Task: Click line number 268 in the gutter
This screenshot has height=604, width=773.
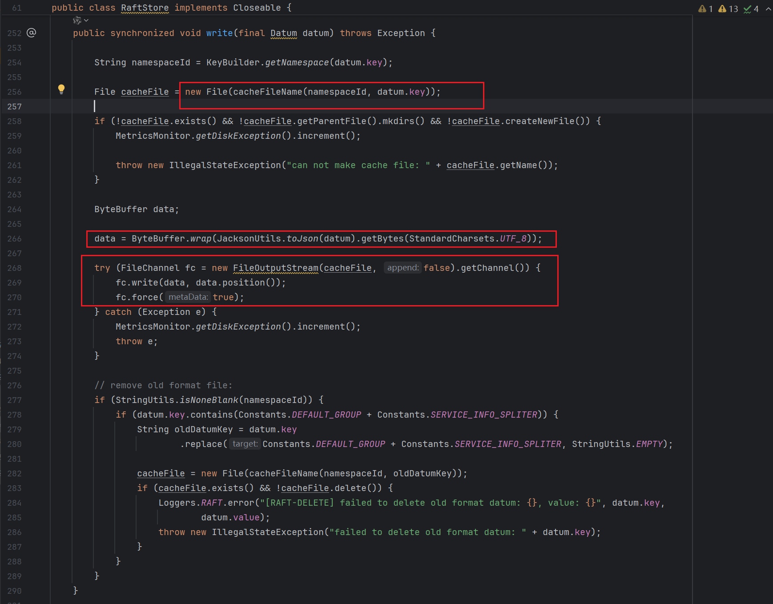Action: pos(14,268)
